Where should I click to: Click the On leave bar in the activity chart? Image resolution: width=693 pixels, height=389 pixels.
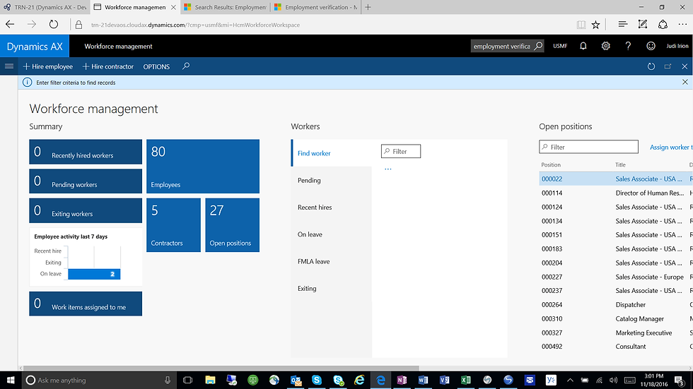click(94, 274)
